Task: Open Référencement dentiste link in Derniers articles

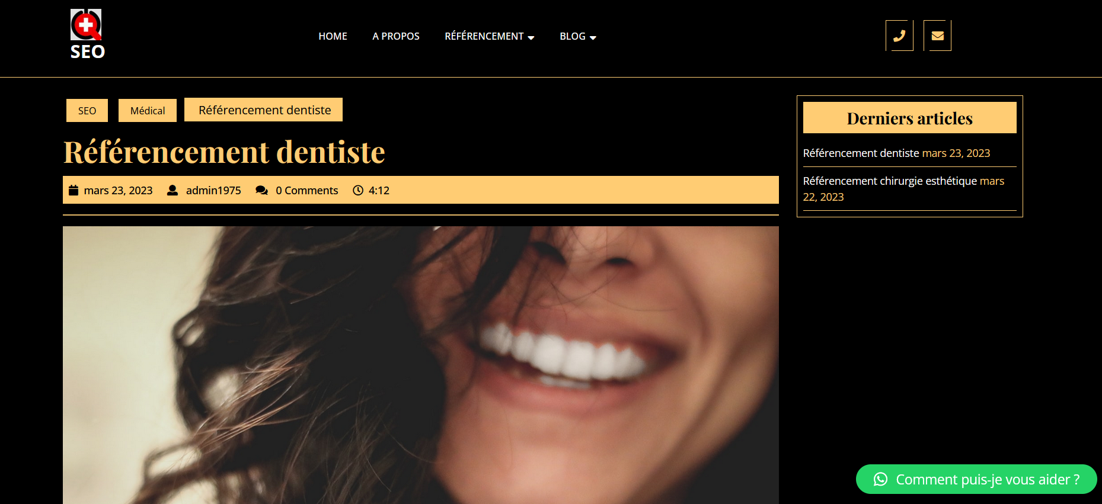Action: pos(861,153)
